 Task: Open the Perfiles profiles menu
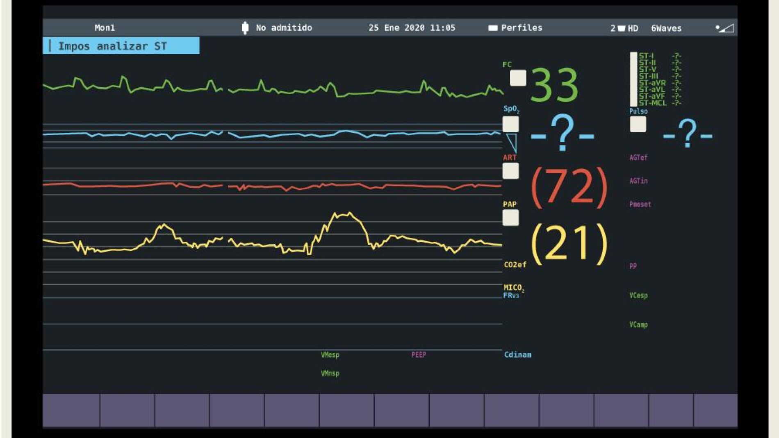point(521,28)
